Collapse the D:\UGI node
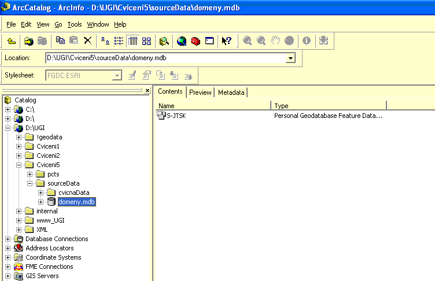Viewport: 435px width, 281px height. click(8, 128)
